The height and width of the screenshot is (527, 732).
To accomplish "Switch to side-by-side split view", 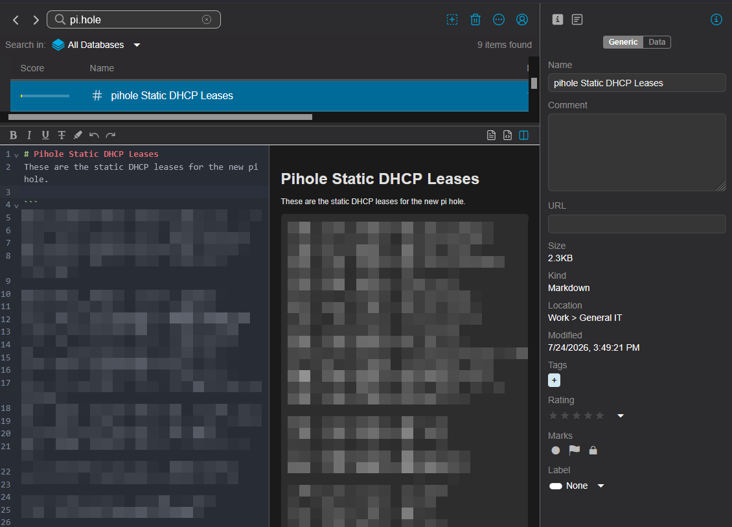I will pyautogui.click(x=524, y=135).
